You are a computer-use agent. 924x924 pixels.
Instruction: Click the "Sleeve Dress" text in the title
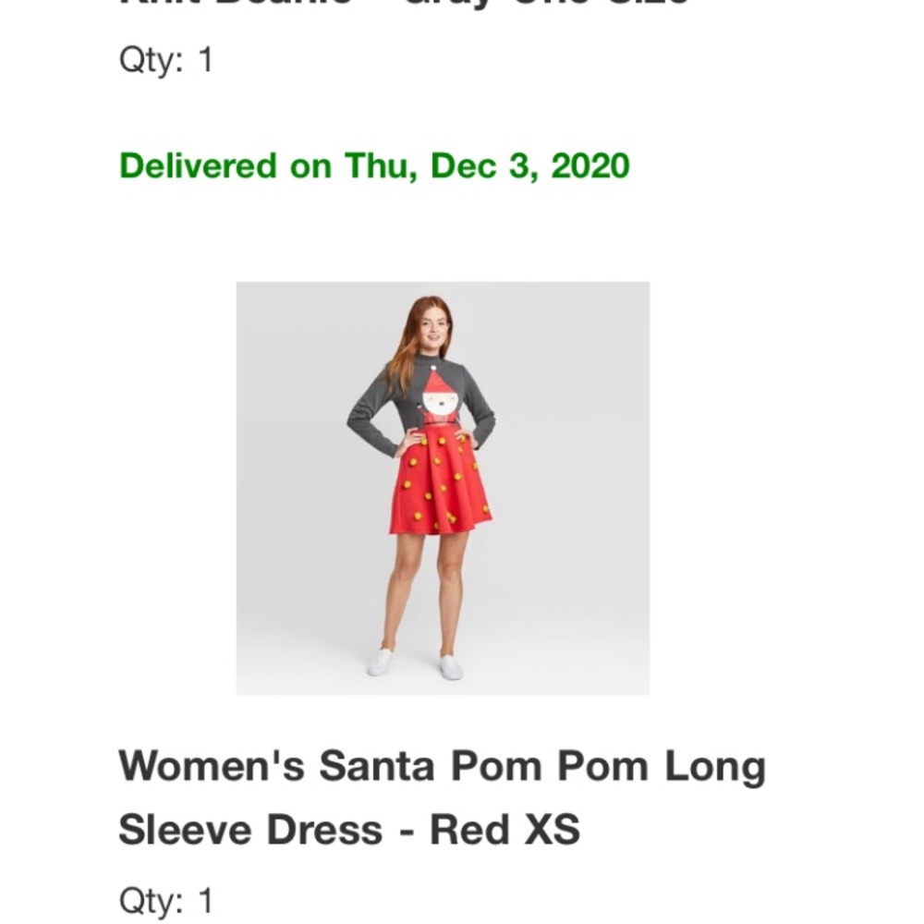tap(250, 830)
